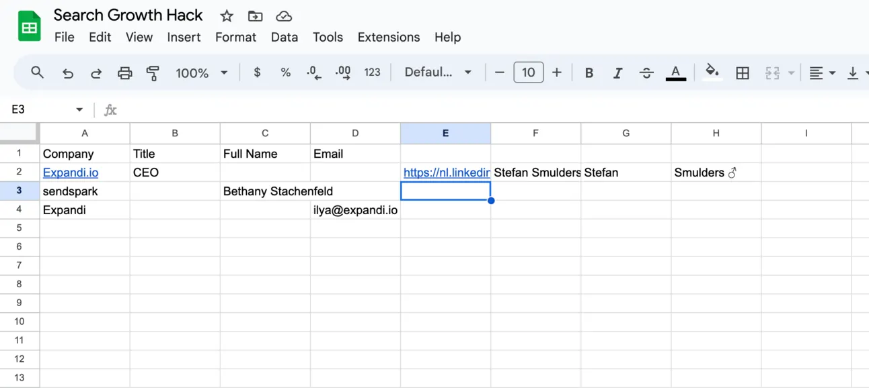Select the CEO cell
The height and width of the screenshot is (388, 869).
click(175, 173)
